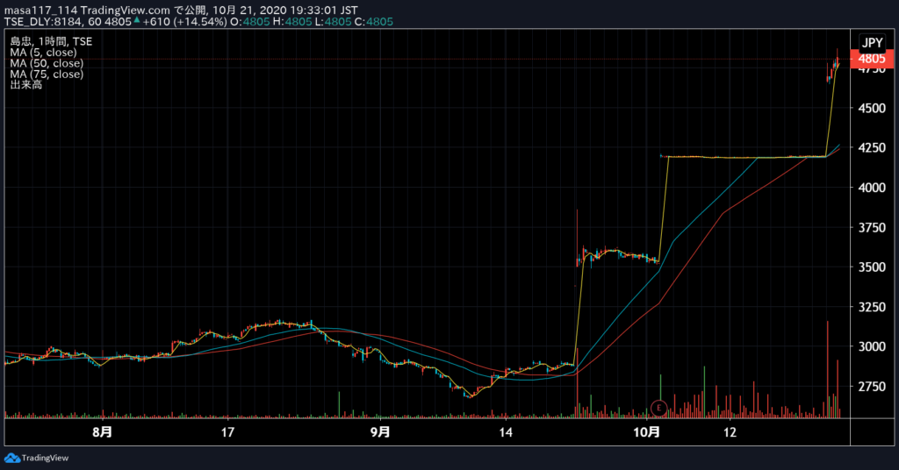Click the 4250 price axis label
The width and height of the screenshot is (899, 470).
pos(872,147)
